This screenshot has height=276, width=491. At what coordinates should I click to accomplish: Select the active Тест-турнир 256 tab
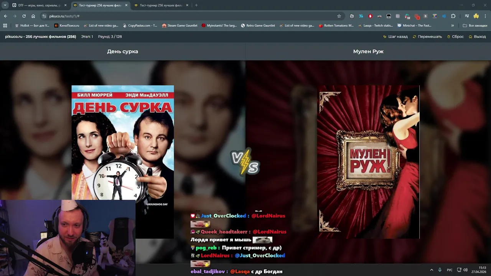[100, 5]
